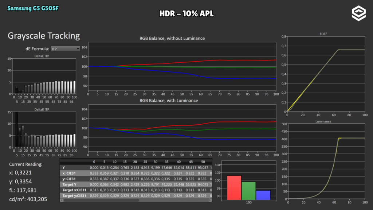Click the blue bar in the 100% RGB bar chart

coord(263,195)
